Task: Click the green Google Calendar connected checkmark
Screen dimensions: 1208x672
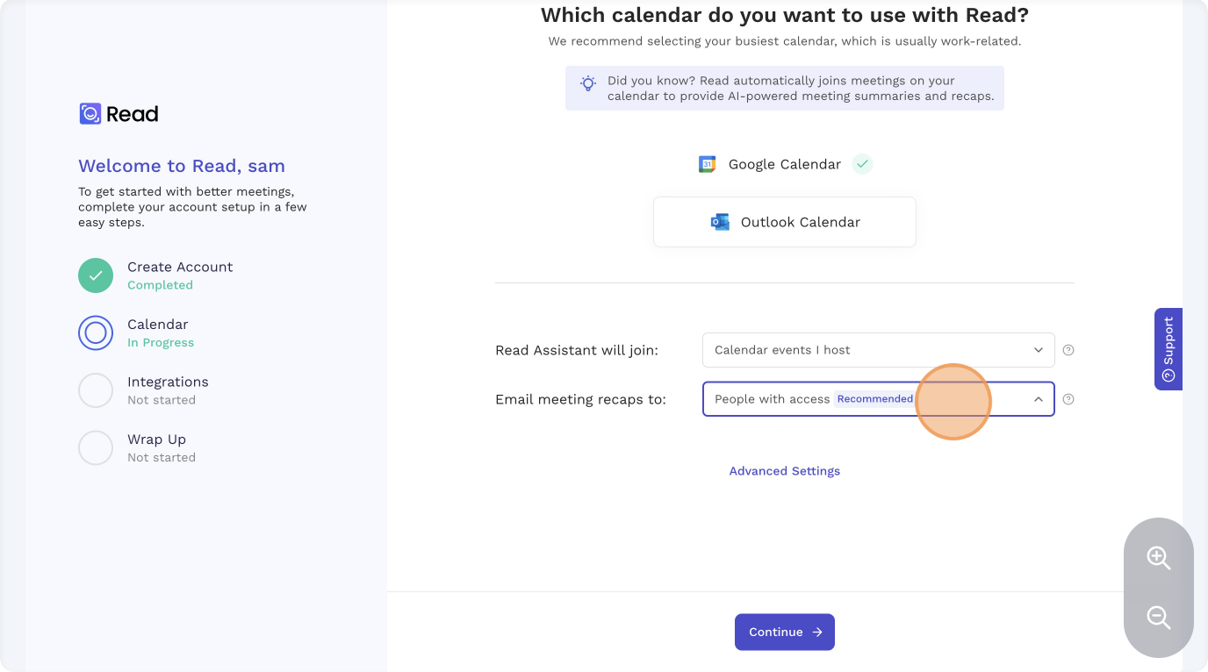Action: (863, 164)
